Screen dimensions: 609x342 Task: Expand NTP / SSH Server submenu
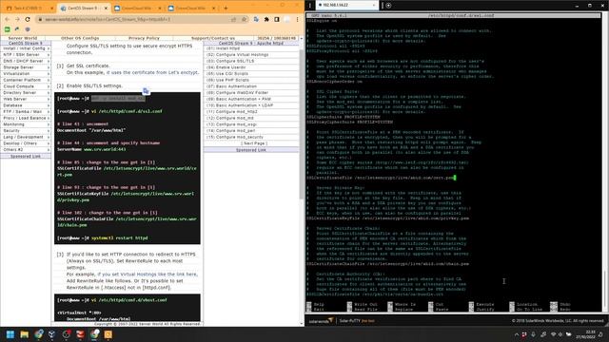pos(26,55)
